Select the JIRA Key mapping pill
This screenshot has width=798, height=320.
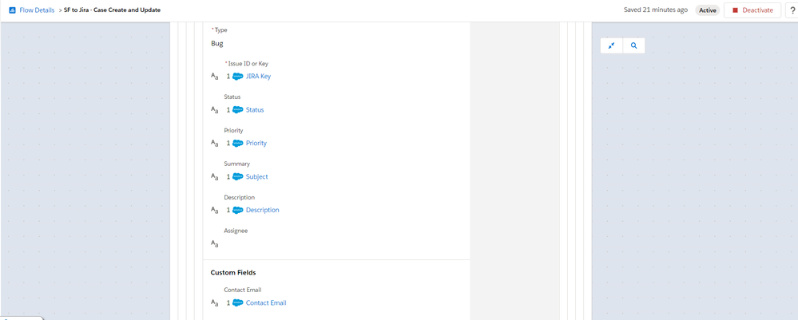point(249,77)
